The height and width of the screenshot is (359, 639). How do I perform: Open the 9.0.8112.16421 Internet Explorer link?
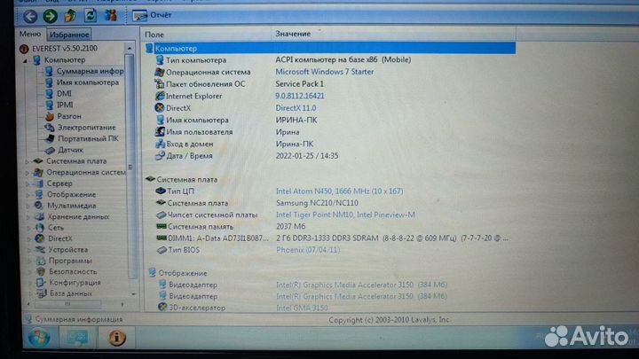tap(300, 96)
